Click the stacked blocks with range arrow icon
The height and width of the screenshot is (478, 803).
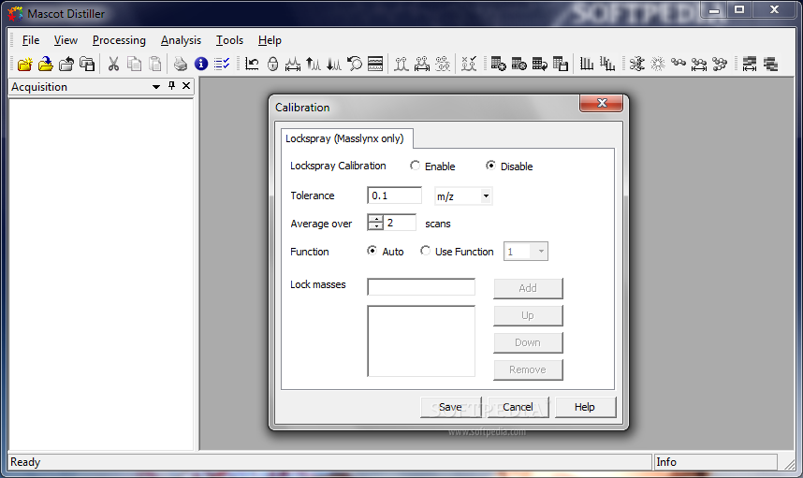coord(750,64)
